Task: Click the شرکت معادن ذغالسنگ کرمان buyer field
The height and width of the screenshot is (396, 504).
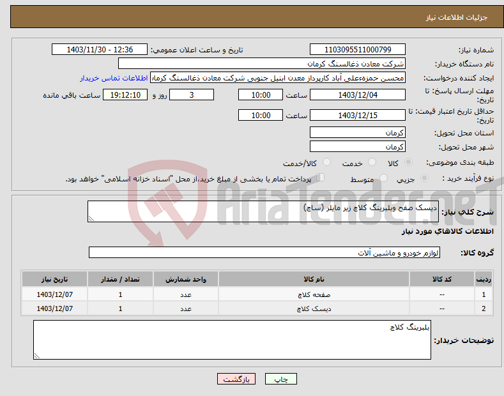Action: 262,64
